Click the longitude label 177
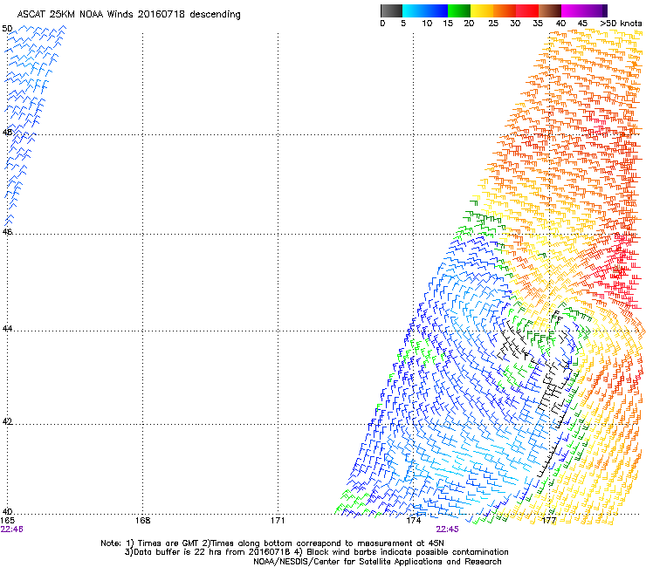Screen dimensions: 646x567 click(x=549, y=521)
